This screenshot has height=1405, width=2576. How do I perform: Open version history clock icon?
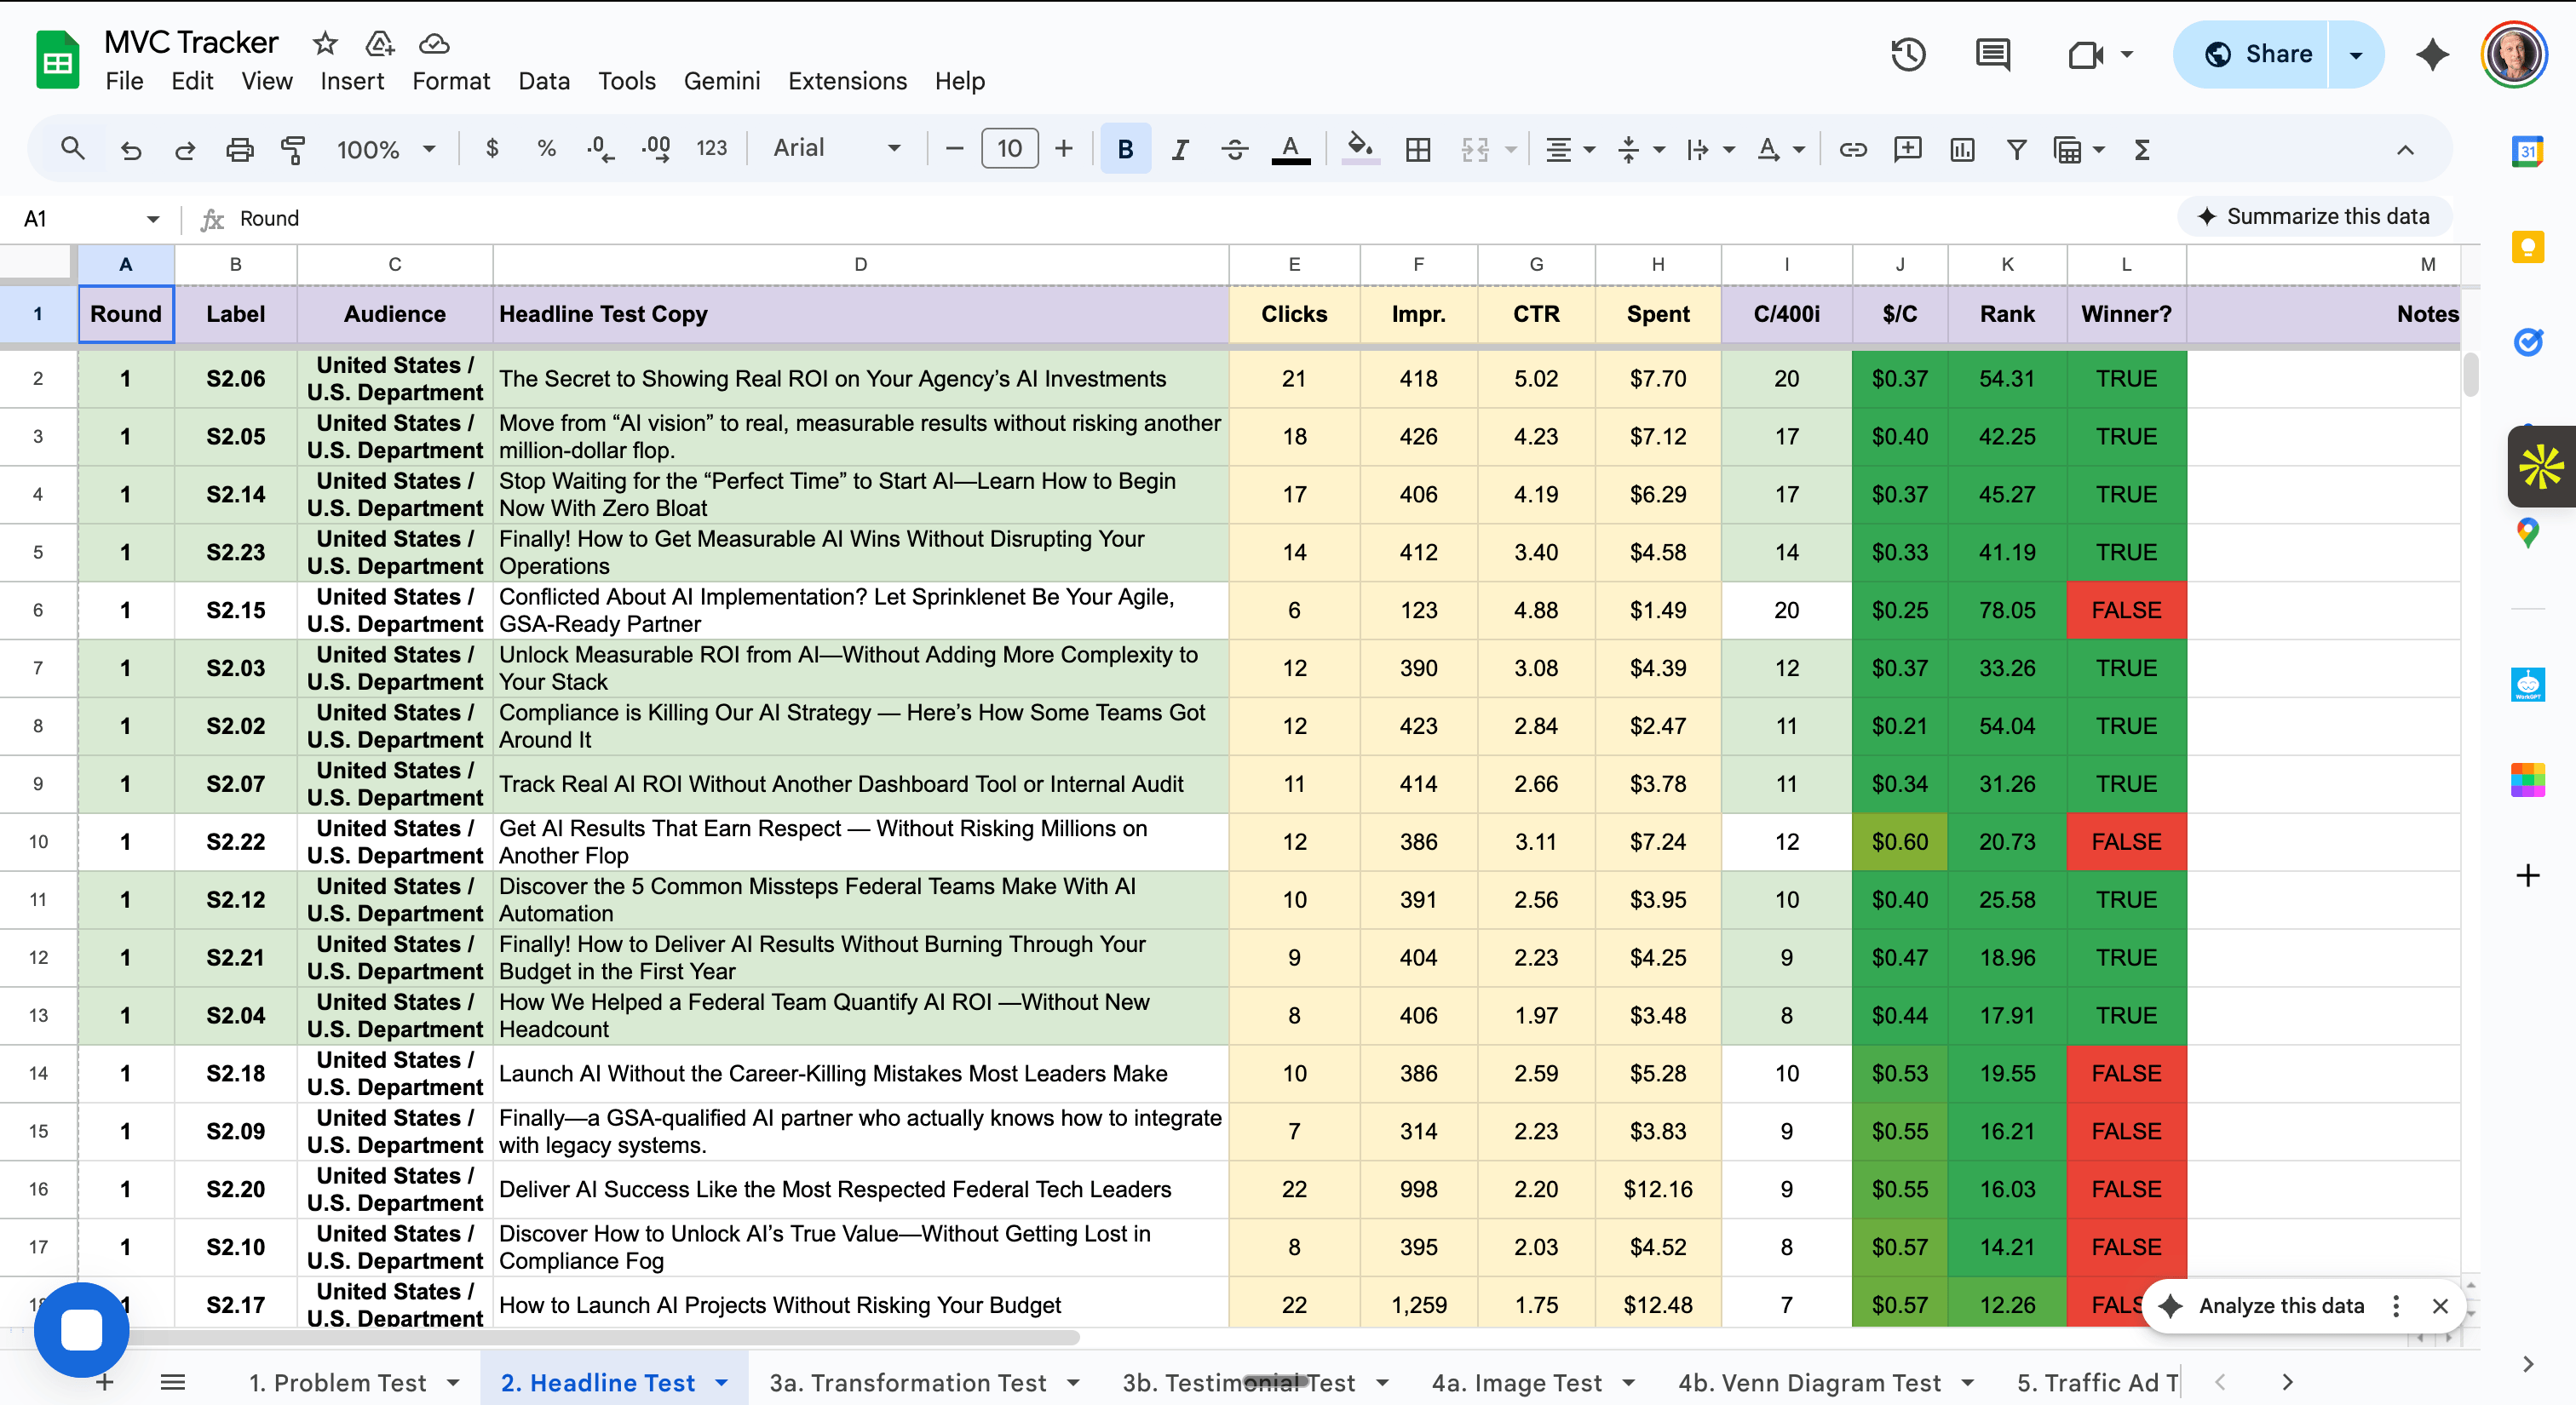(1908, 54)
